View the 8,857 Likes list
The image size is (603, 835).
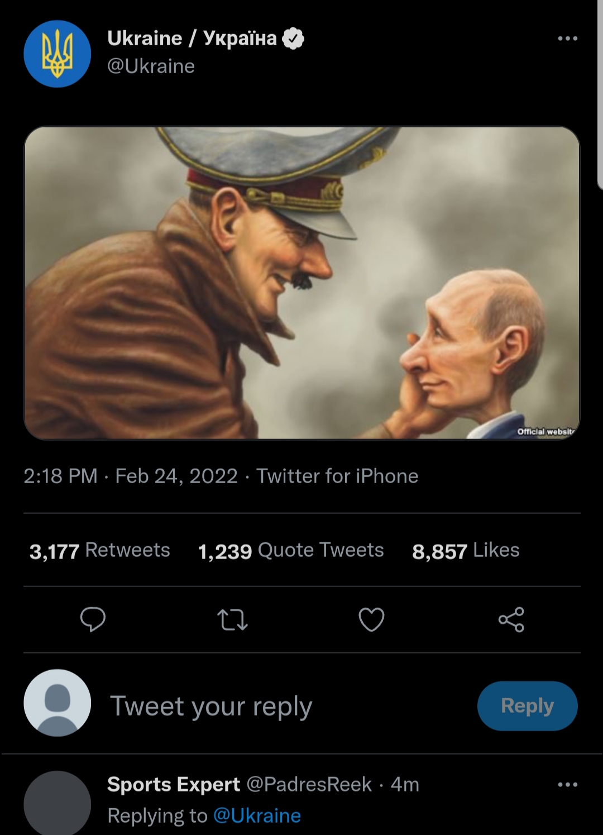(x=466, y=551)
